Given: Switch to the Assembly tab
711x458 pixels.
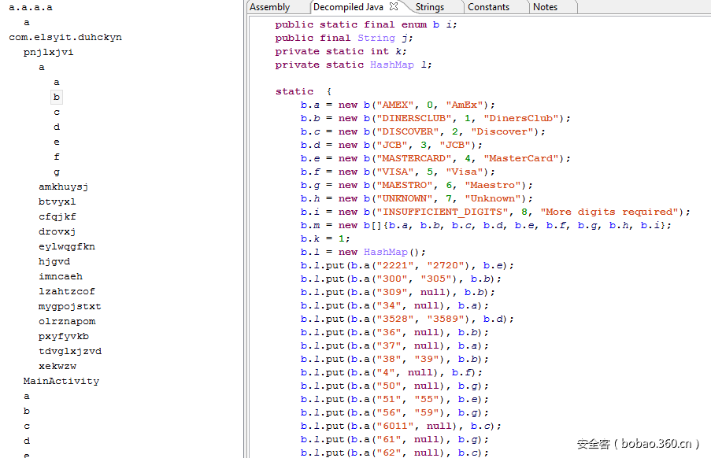Looking at the screenshot, I should point(269,7).
